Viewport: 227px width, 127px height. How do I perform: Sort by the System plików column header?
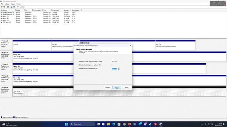[x=38, y=10]
